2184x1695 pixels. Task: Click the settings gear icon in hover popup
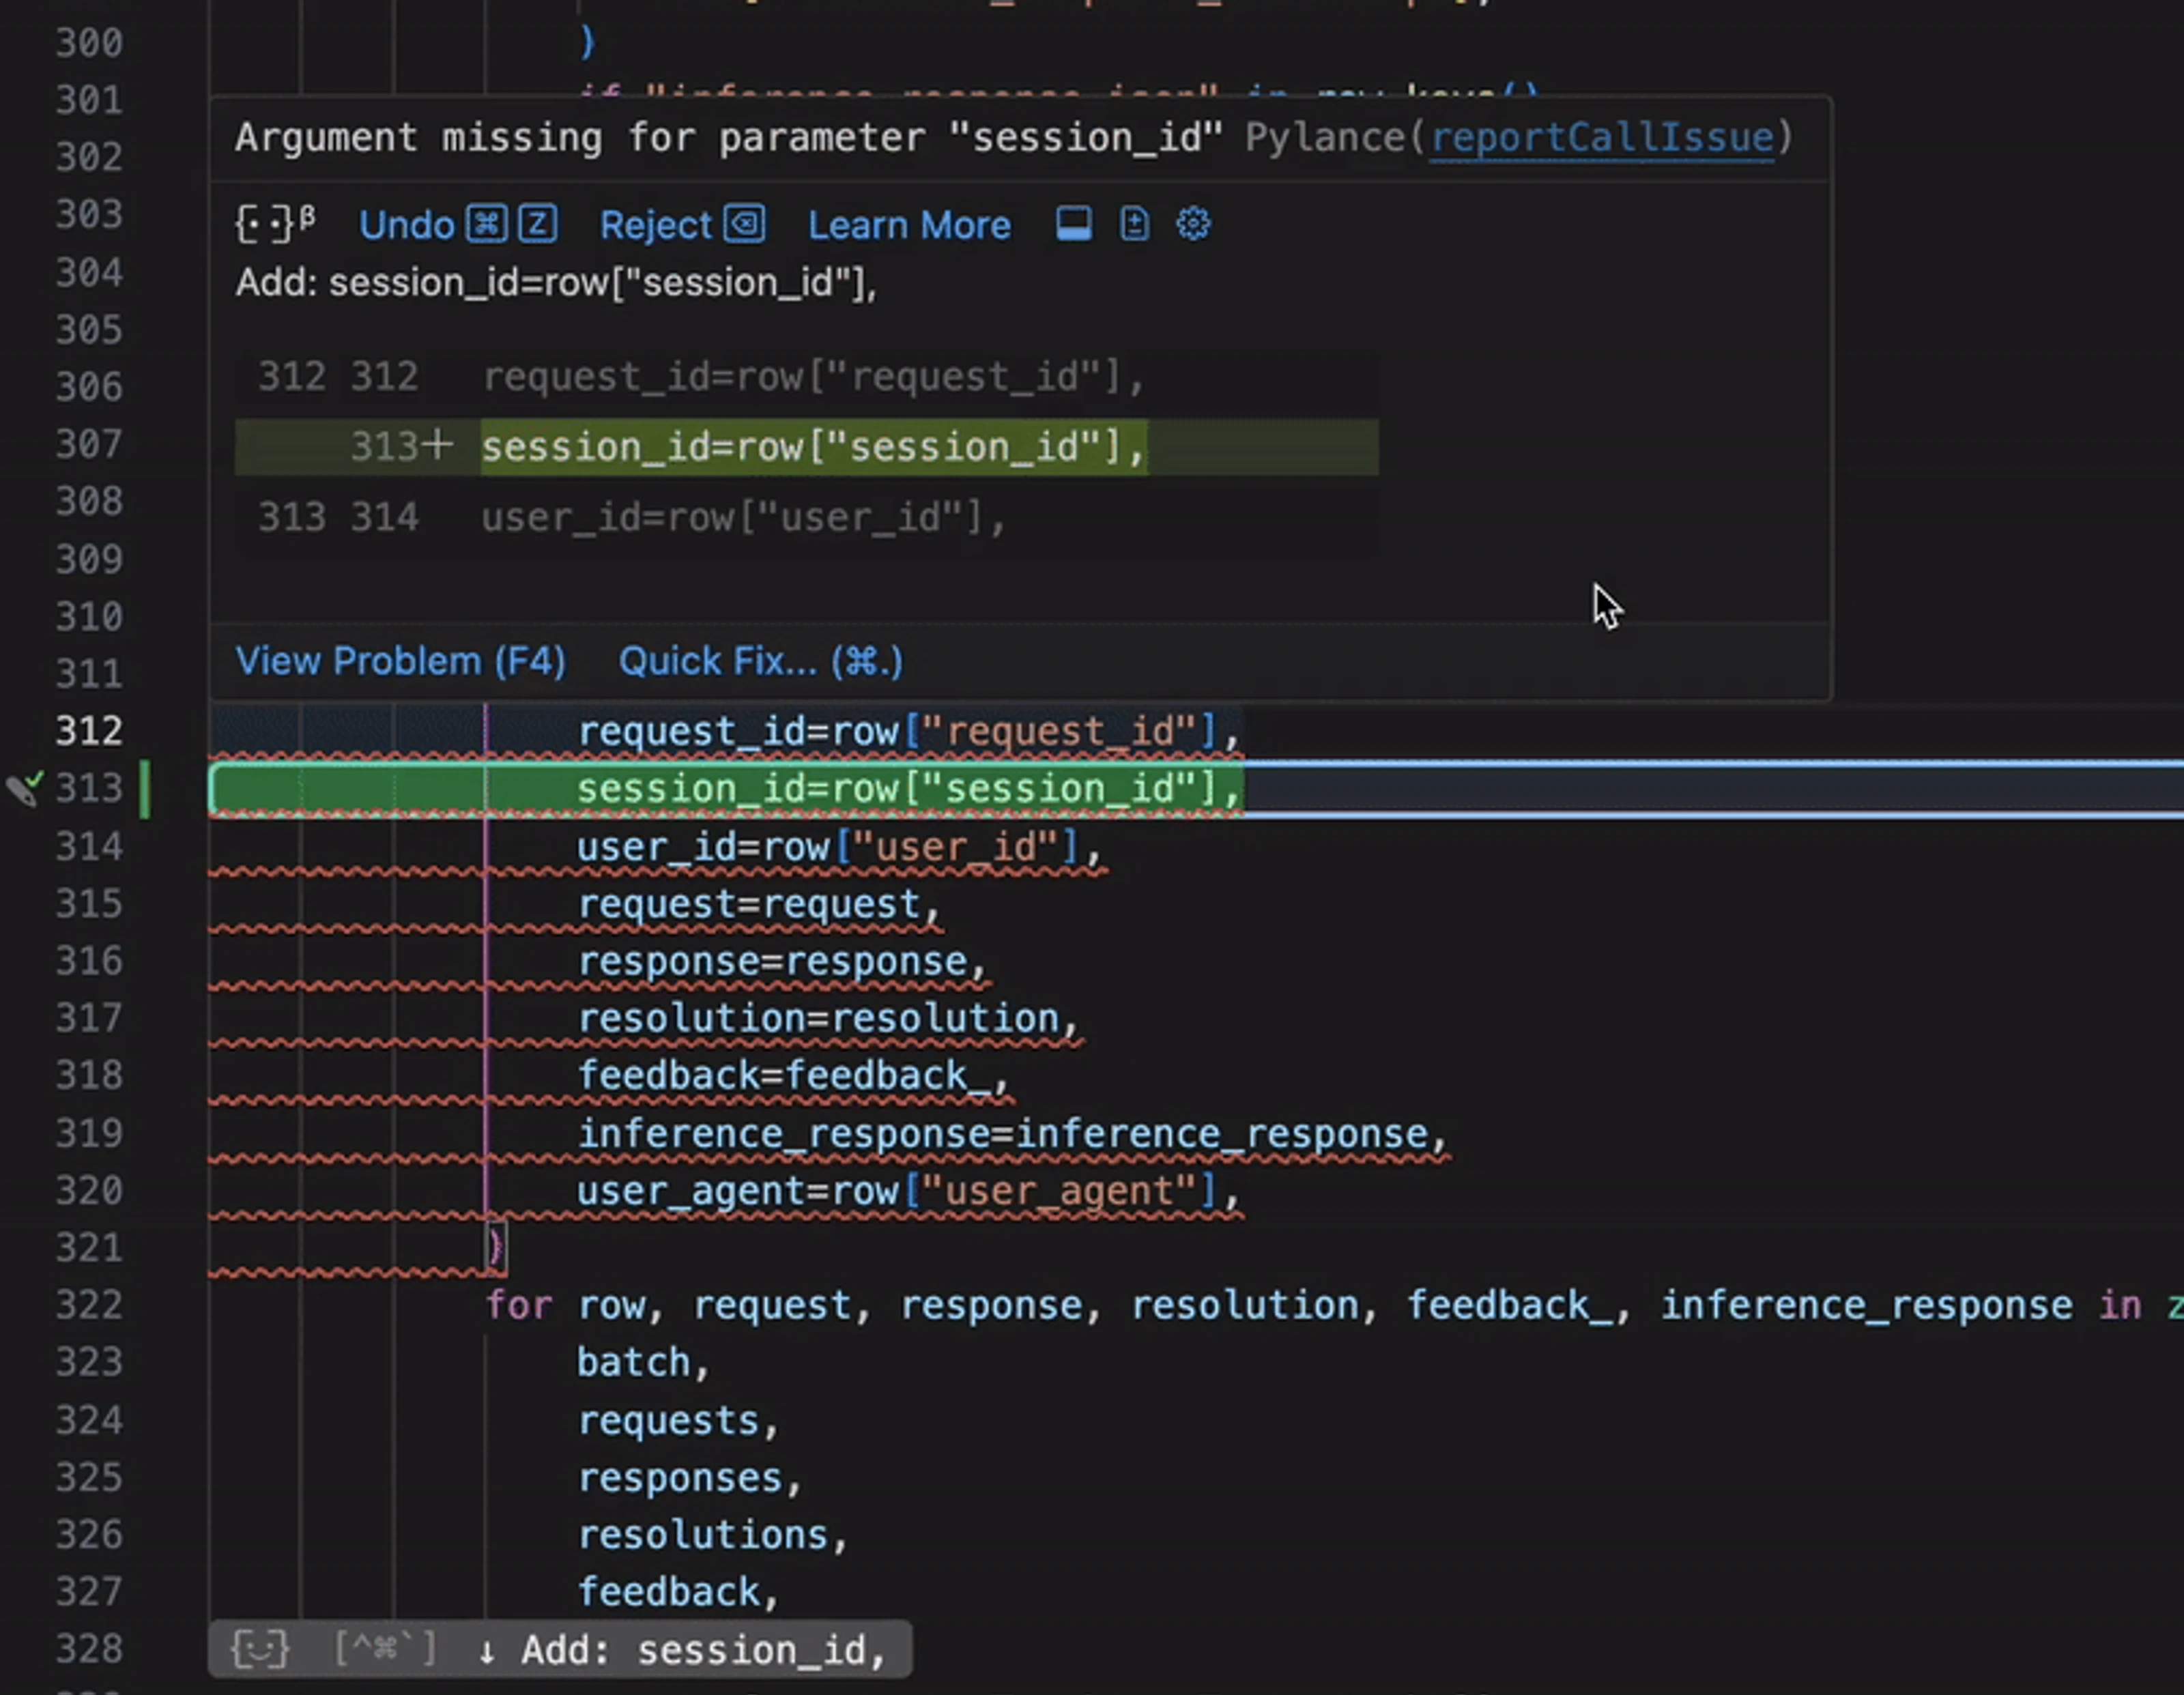coord(1193,224)
